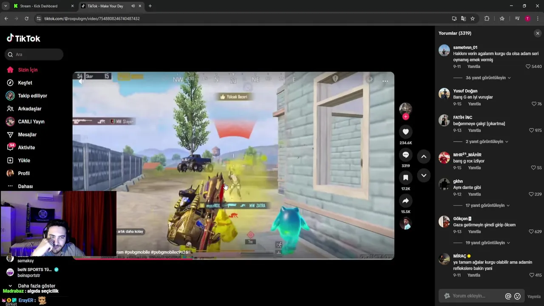Click the Ara search field
The image size is (544, 306).
pyautogui.click(x=34, y=54)
